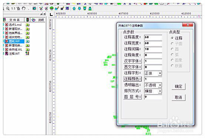Screen dimensions: 205x138
Task: Click the 注释颜色 value field
Action: 153,79
